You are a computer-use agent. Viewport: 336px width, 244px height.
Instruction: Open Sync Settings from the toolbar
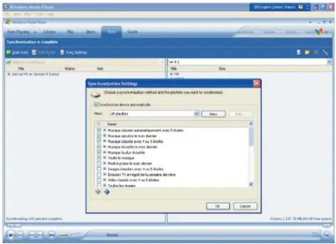pyautogui.click(x=74, y=53)
